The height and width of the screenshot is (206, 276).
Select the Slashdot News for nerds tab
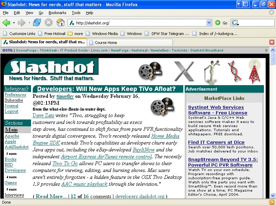44,42
